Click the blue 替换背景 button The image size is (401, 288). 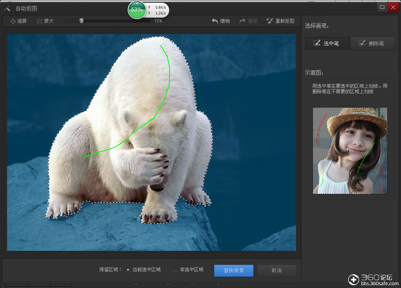pyautogui.click(x=233, y=270)
